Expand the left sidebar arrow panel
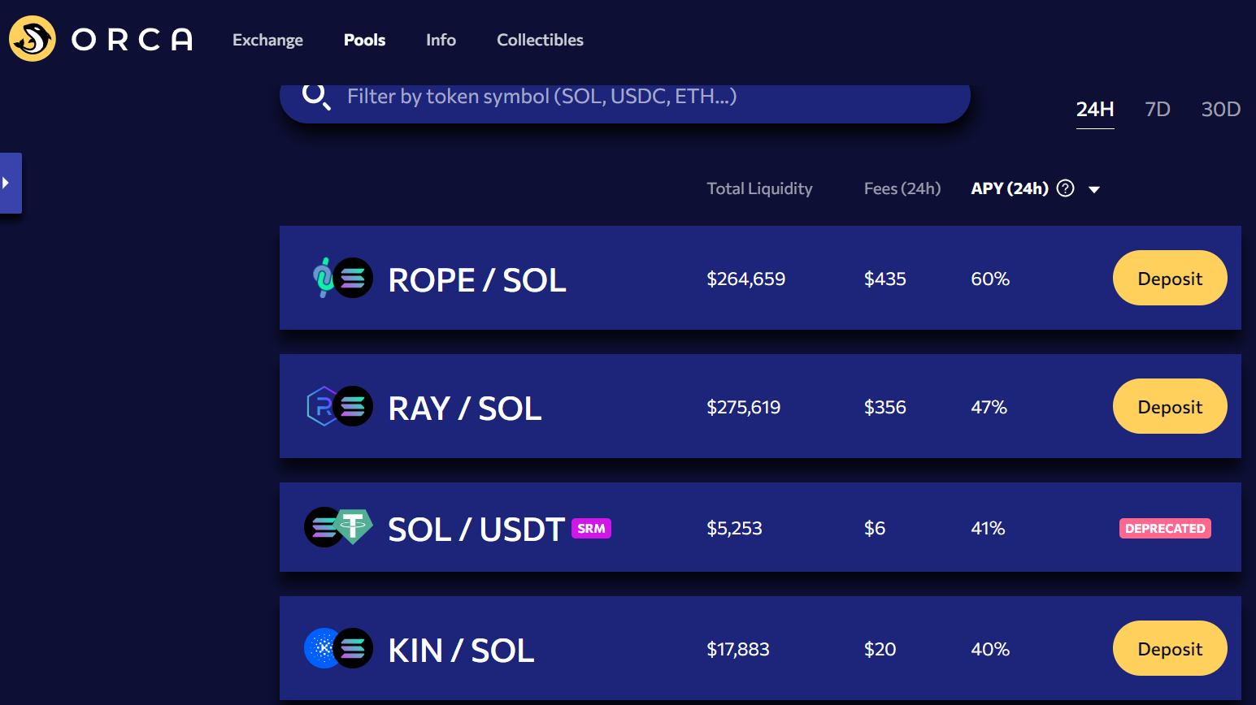 pyautogui.click(x=11, y=183)
